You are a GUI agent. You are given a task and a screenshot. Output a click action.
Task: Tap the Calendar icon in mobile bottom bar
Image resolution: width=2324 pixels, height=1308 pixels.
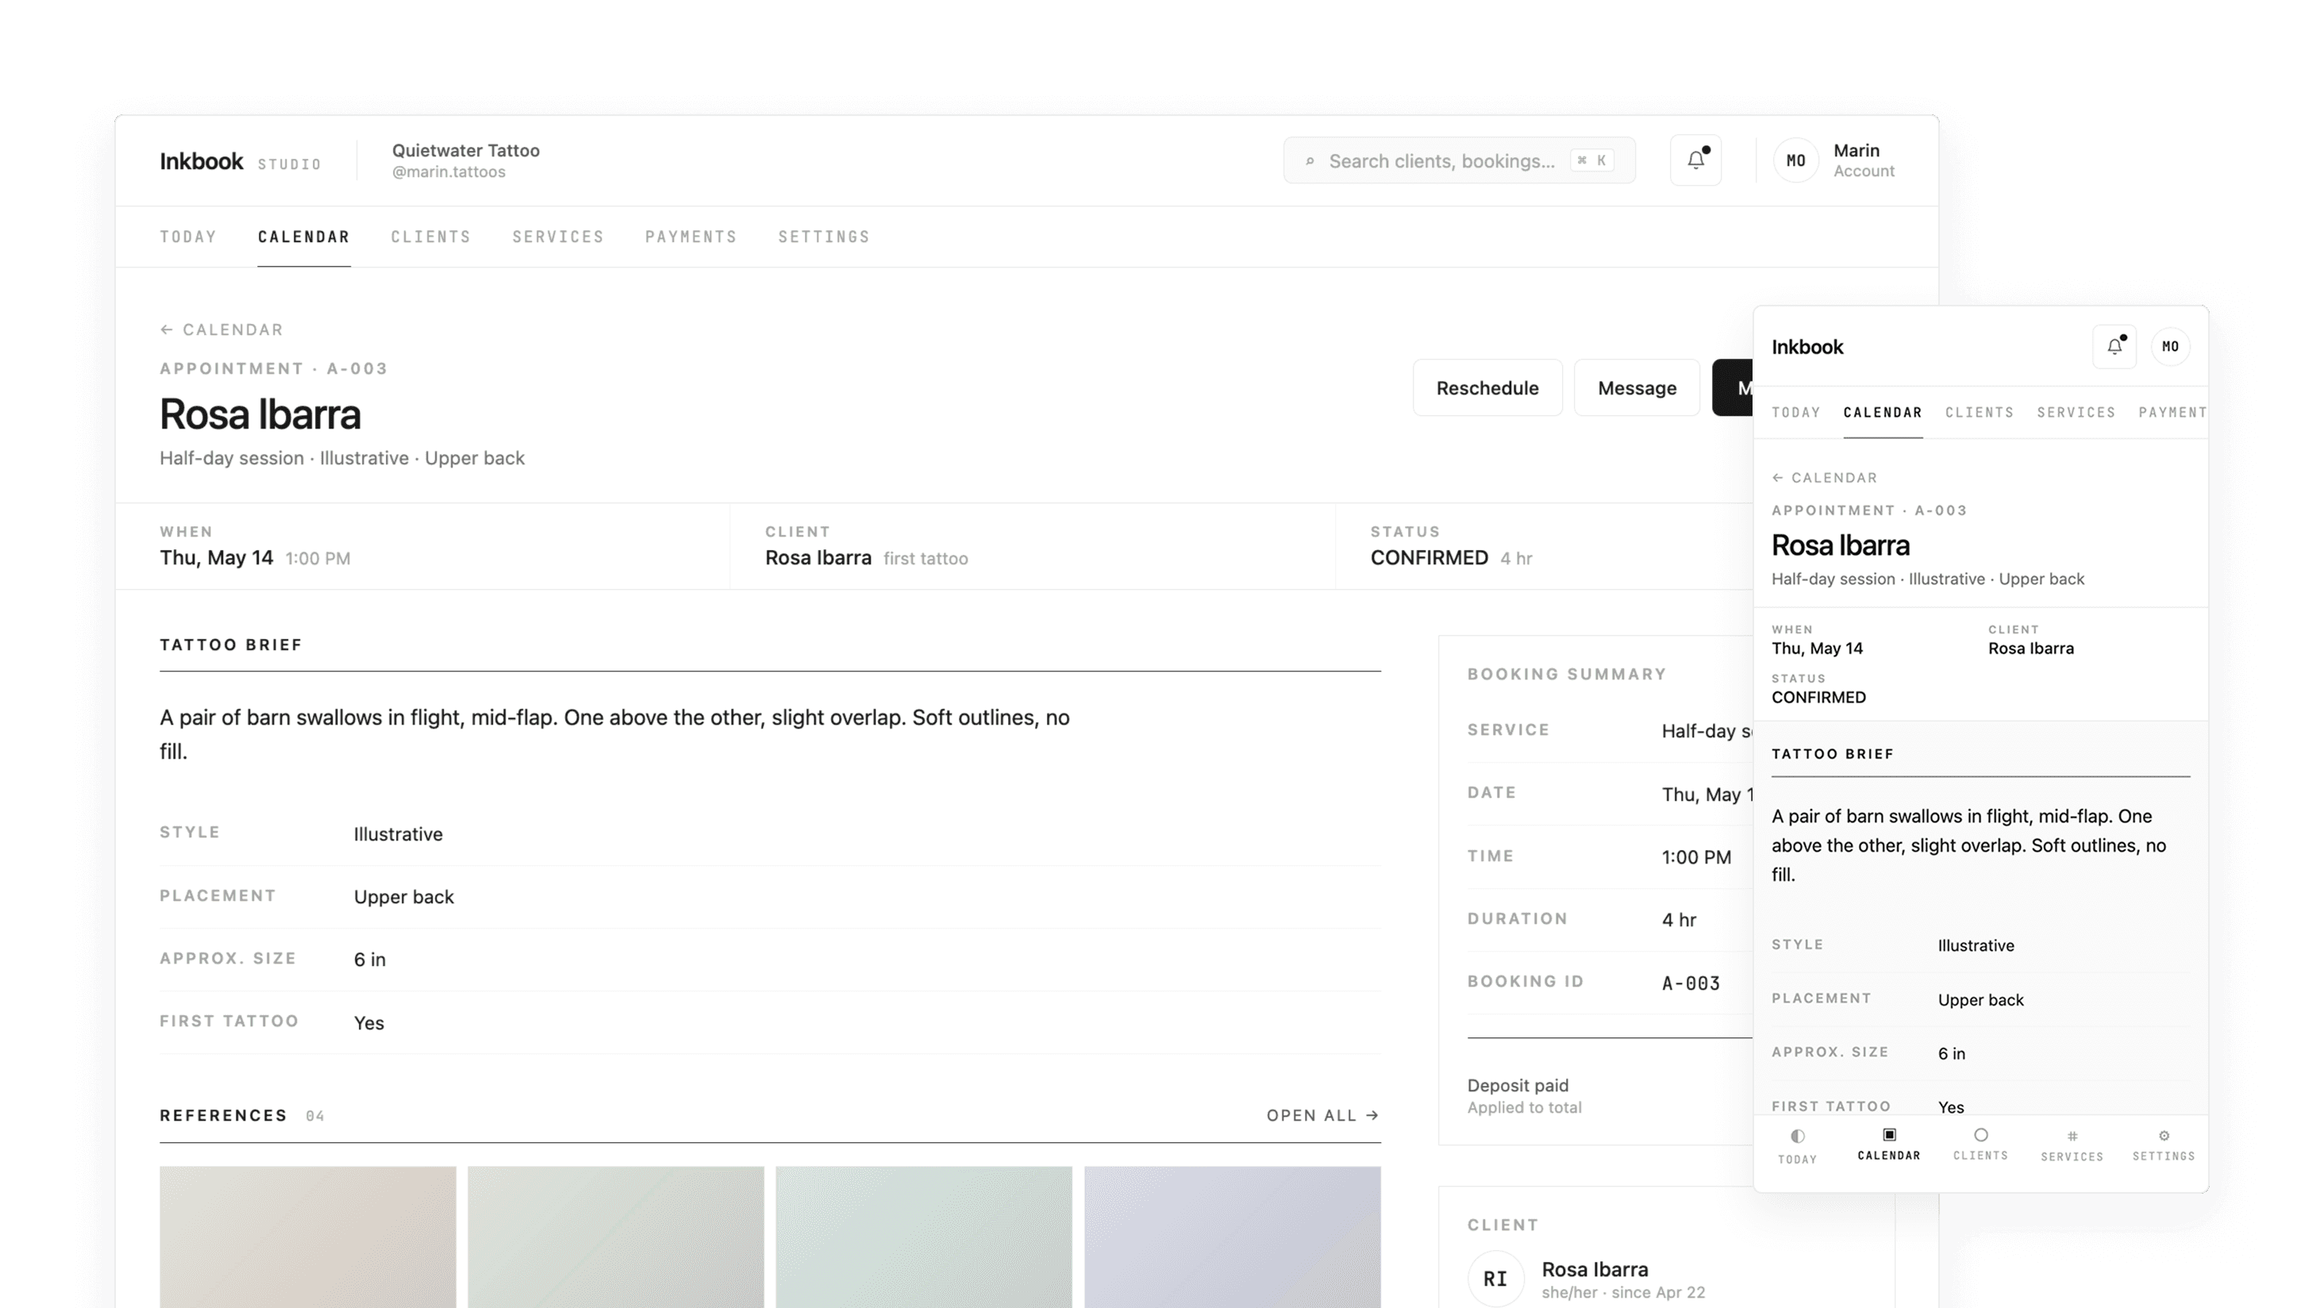(x=1889, y=1134)
